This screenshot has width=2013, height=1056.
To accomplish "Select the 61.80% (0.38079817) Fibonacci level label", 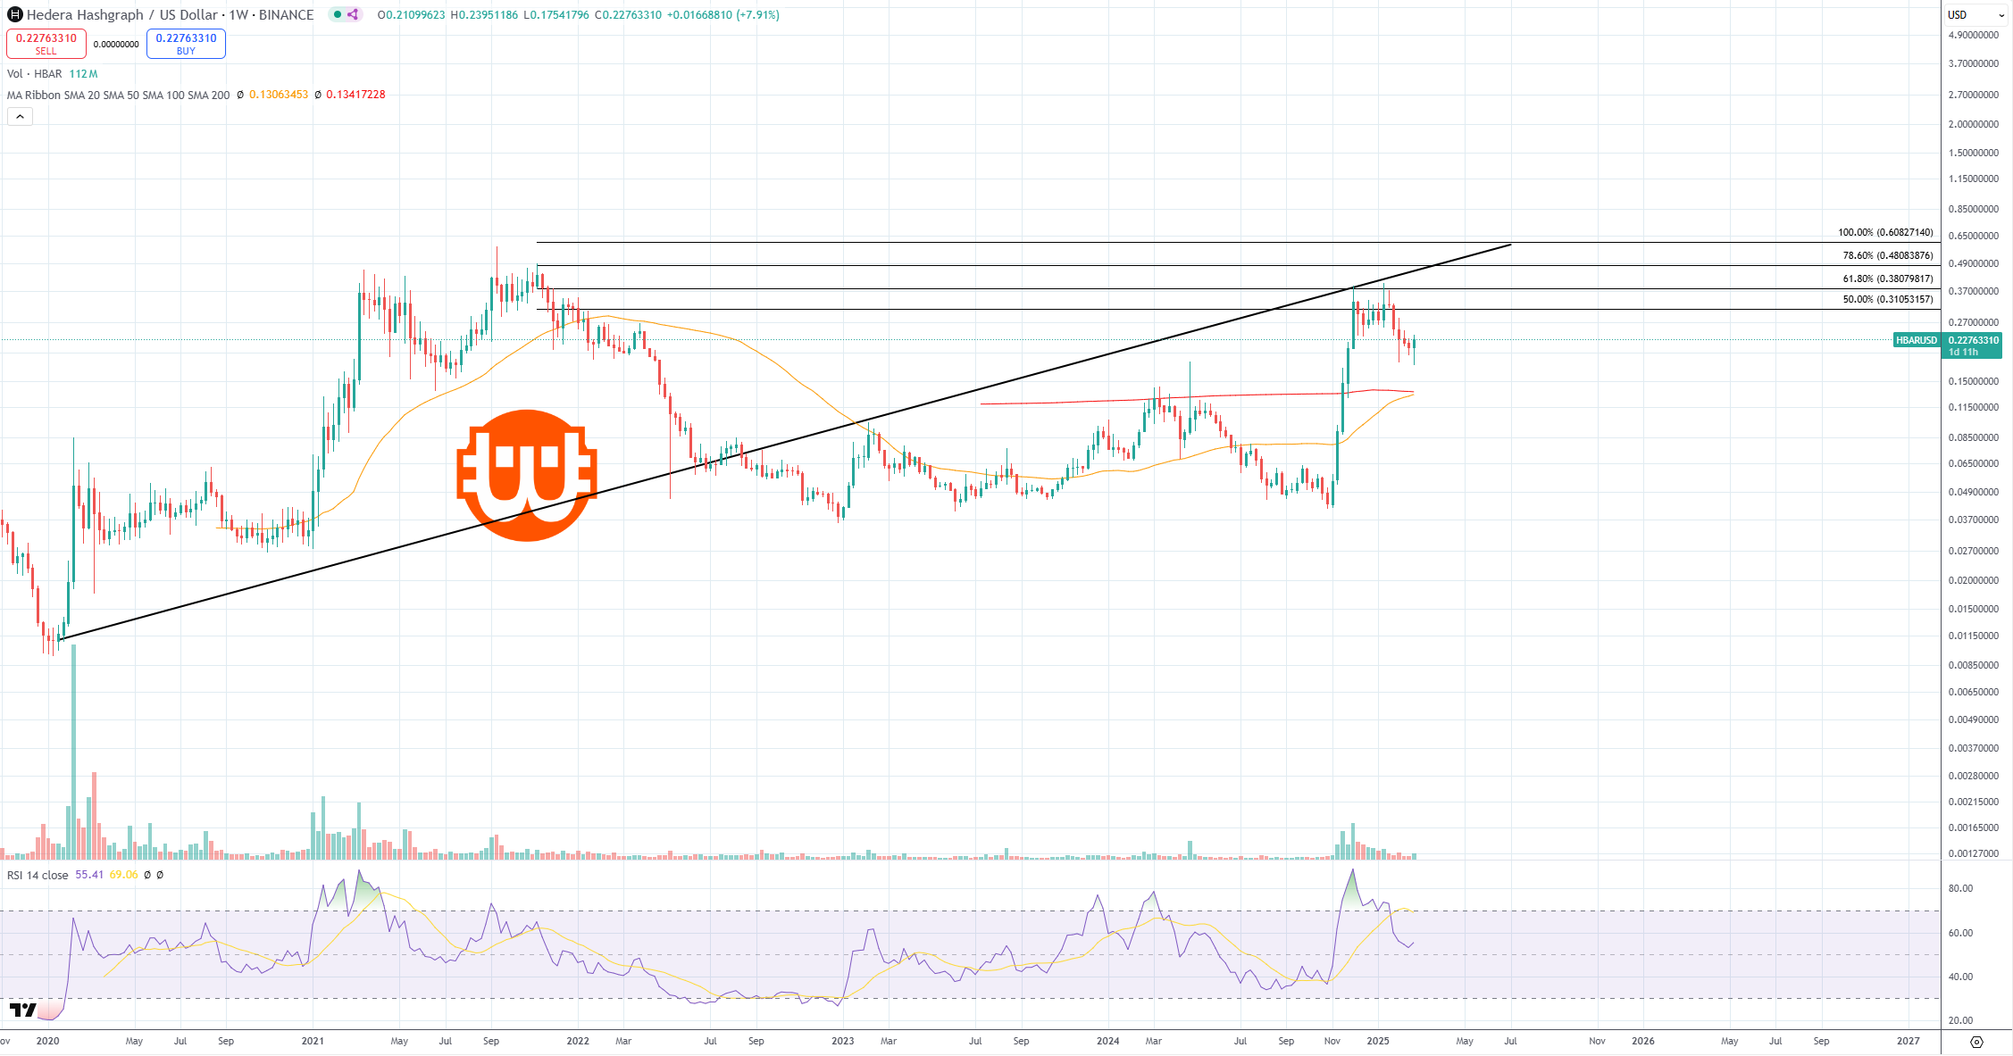I will [x=1888, y=279].
